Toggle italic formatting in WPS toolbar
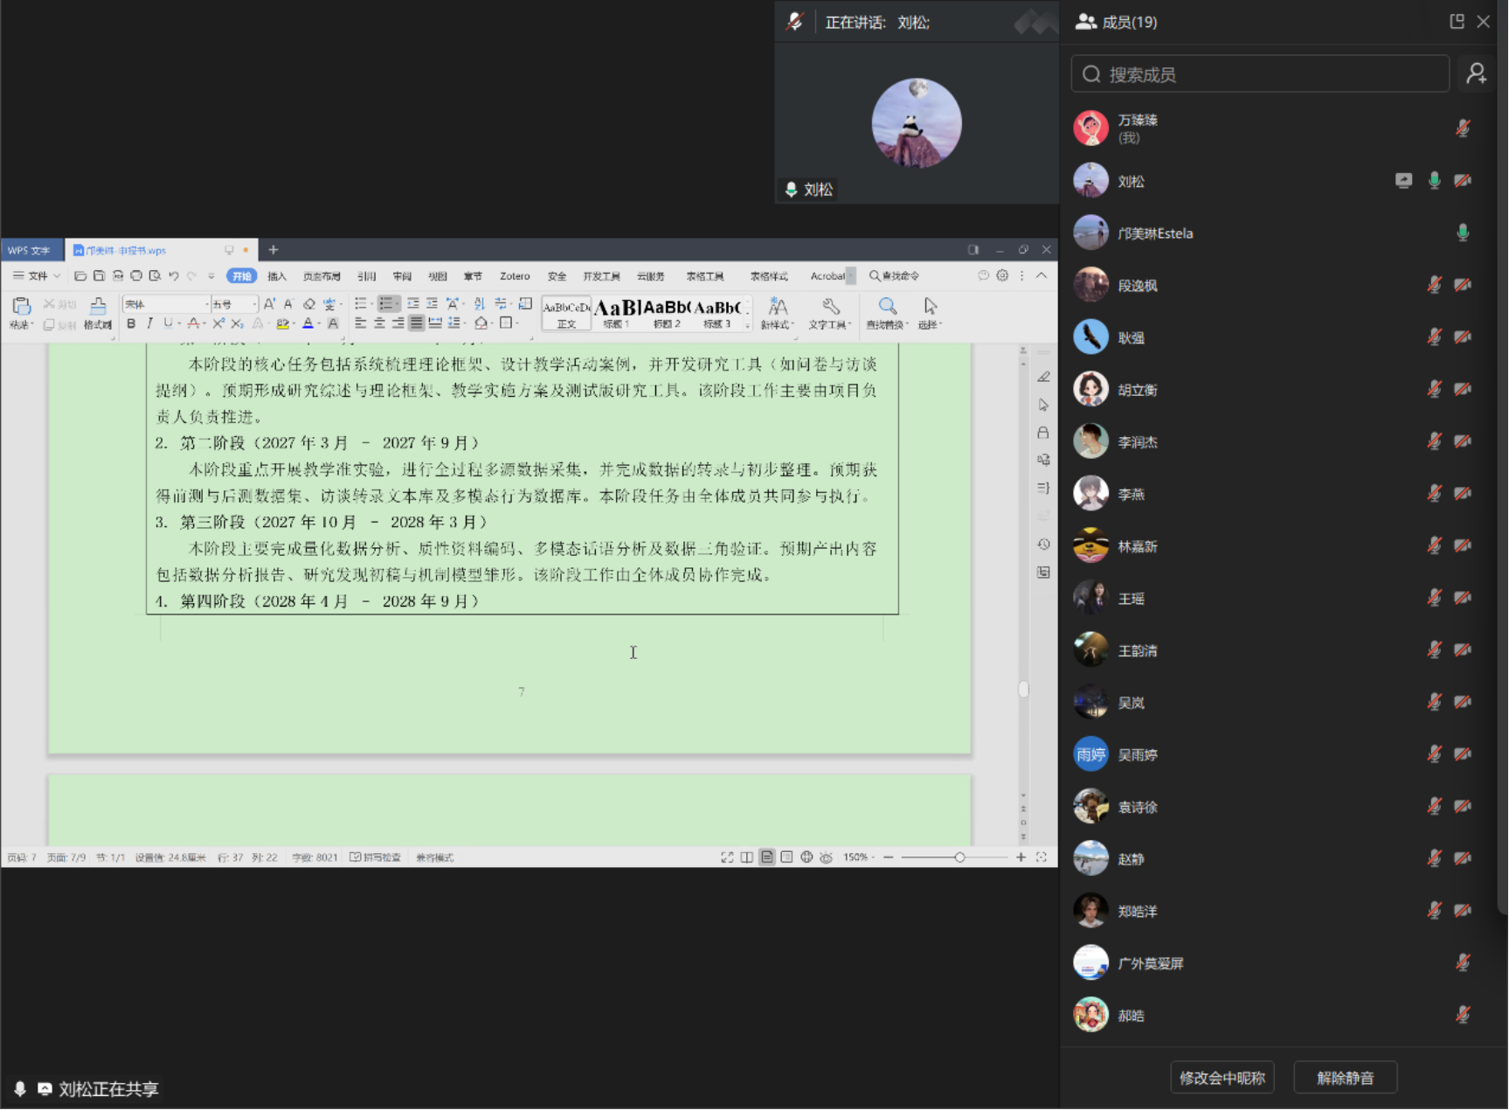The width and height of the screenshot is (1509, 1110). pos(149,323)
